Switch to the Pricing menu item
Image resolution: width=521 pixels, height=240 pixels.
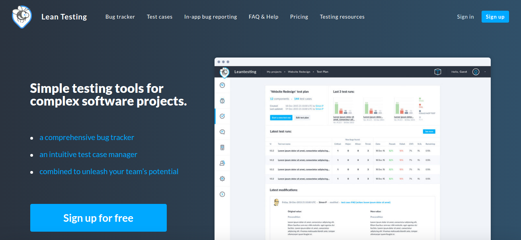(x=299, y=17)
